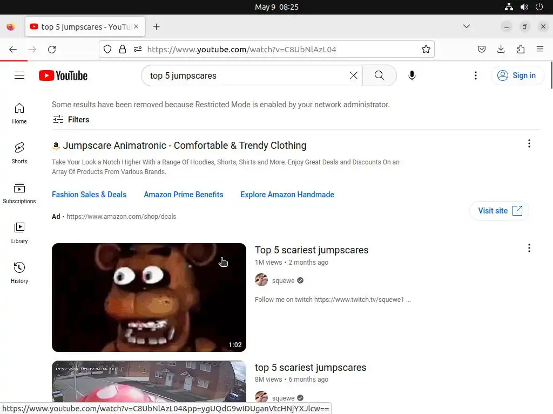Start voice search with microphone icon
Viewport: 553px width, 414px height.
click(x=412, y=75)
